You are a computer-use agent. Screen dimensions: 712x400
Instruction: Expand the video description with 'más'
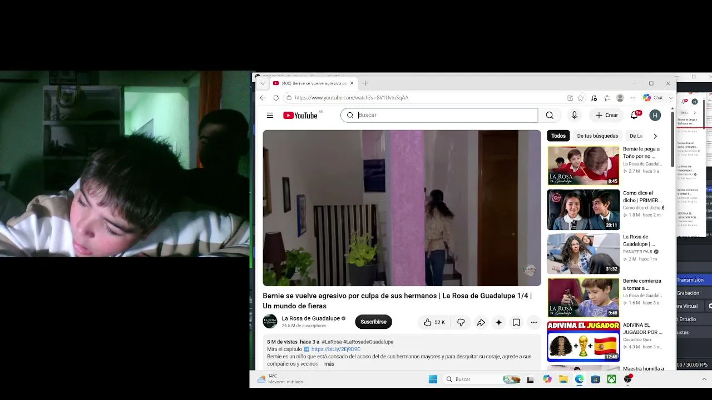click(x=329, y=364)
